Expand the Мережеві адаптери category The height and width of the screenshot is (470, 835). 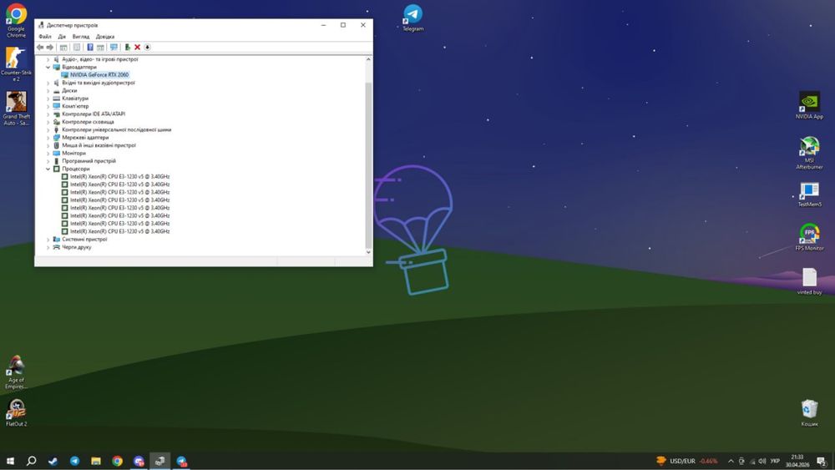[x=48, y=138]
